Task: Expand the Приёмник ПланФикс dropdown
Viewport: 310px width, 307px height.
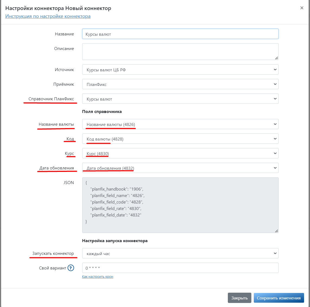Action: click(180, 84)
